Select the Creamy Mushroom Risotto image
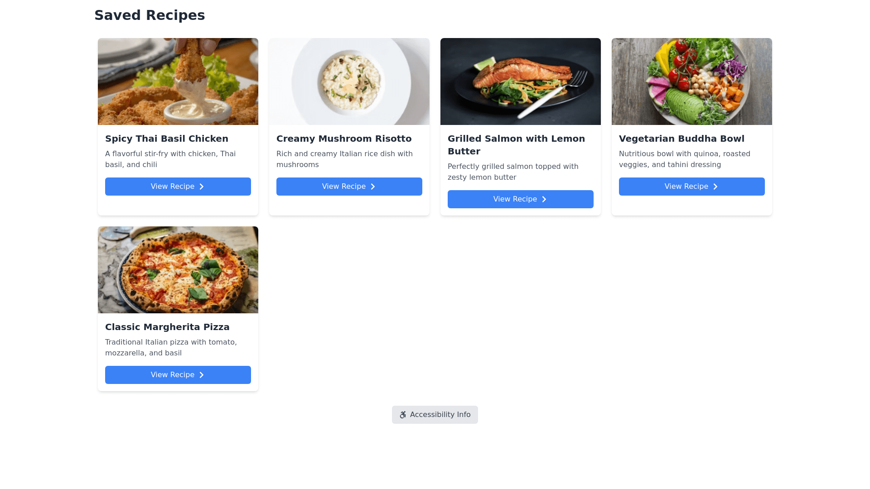The image size is (870, 489). click(349, 81)
